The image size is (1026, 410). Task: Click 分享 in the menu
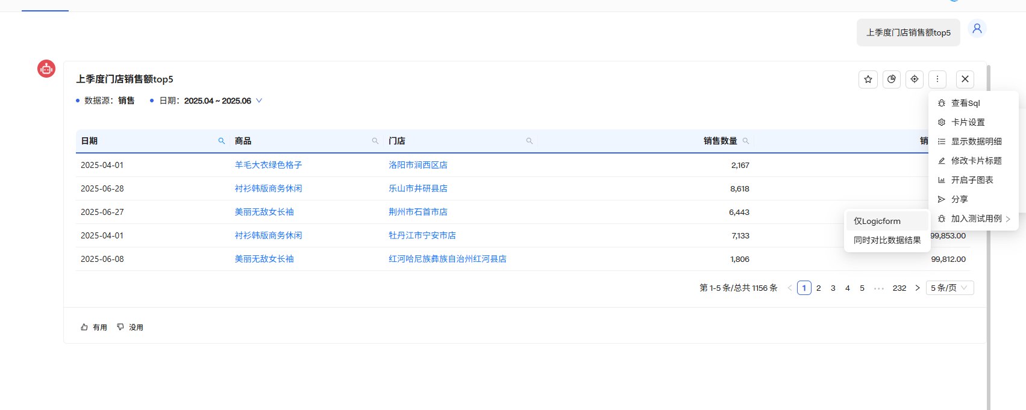974,199
